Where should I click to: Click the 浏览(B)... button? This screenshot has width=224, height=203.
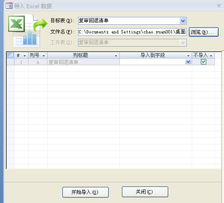point(204,32)
